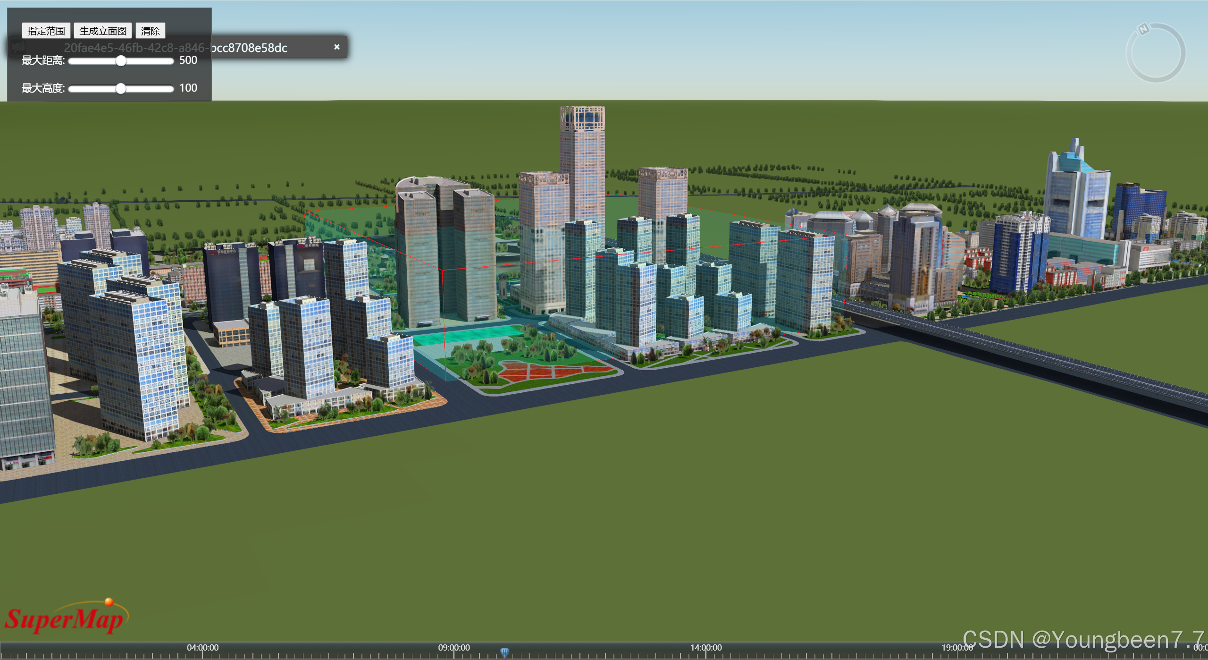Dismiss the 20fae4e5 notification with ×
The image size is (1208, 660).
pos(336,47)
